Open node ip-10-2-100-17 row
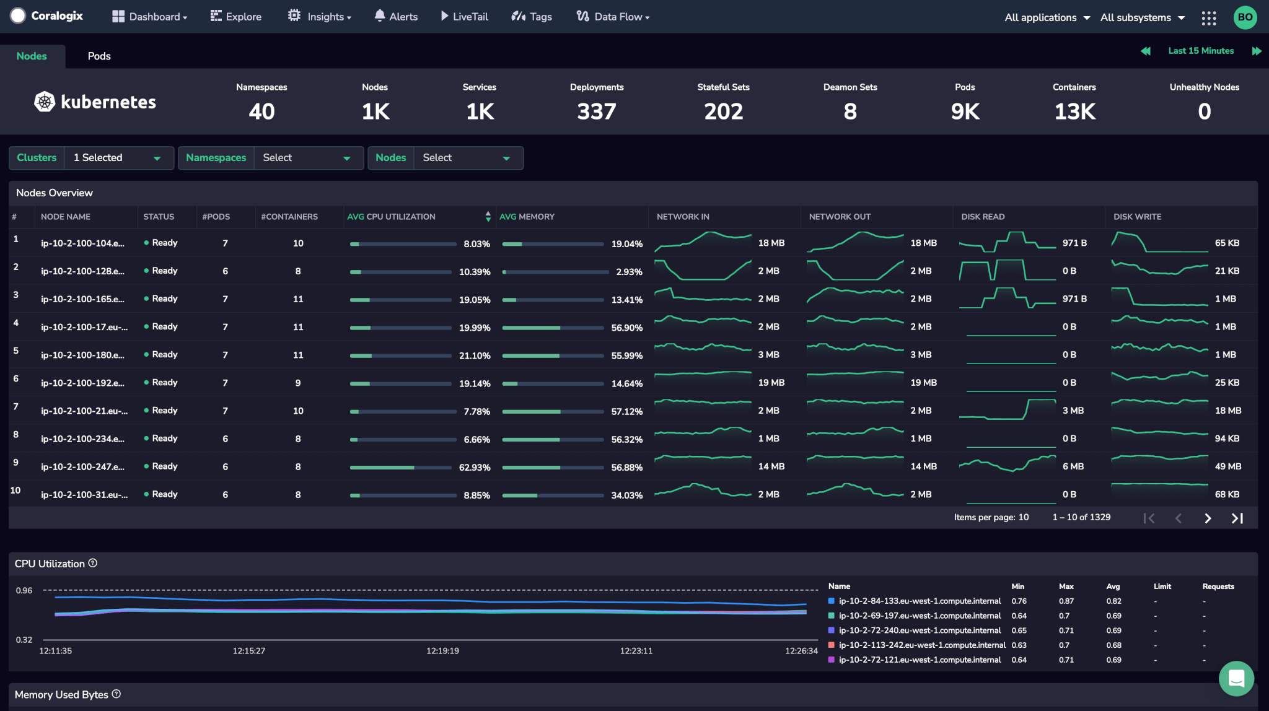Screen dimensions: 1269x711 click(x=633, y=326)
